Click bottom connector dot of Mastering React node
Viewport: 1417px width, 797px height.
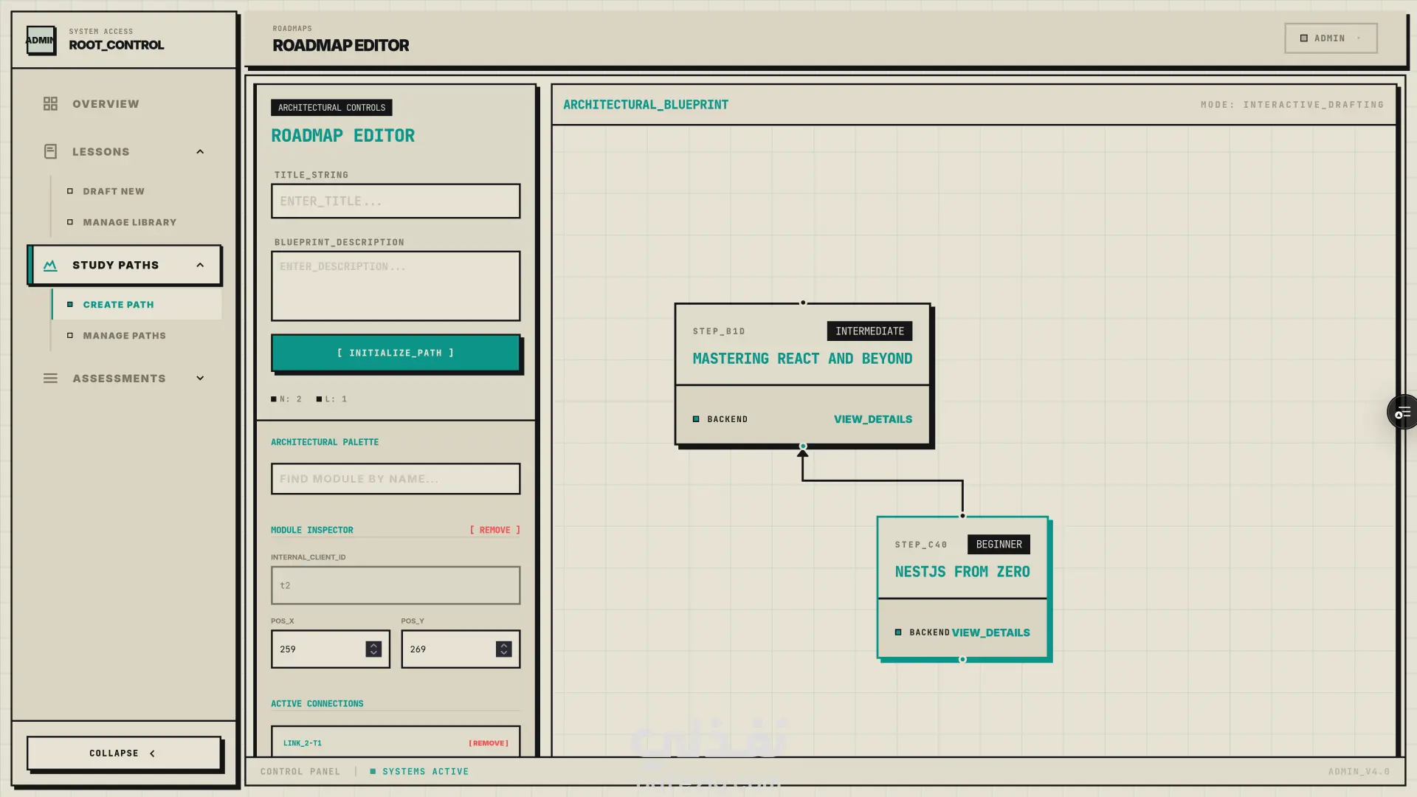point(803,446)
